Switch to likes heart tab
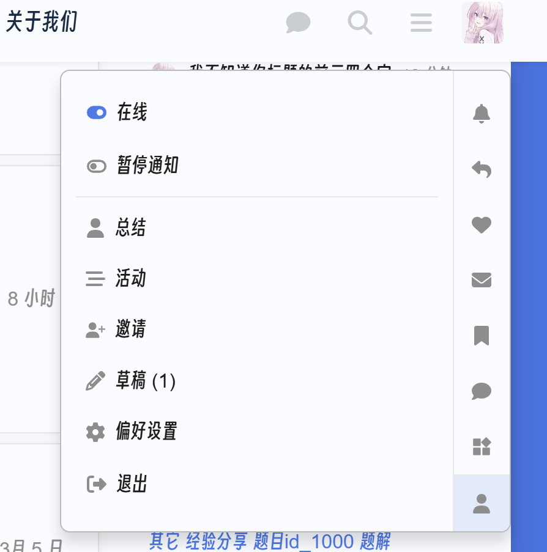 [482, 224]
